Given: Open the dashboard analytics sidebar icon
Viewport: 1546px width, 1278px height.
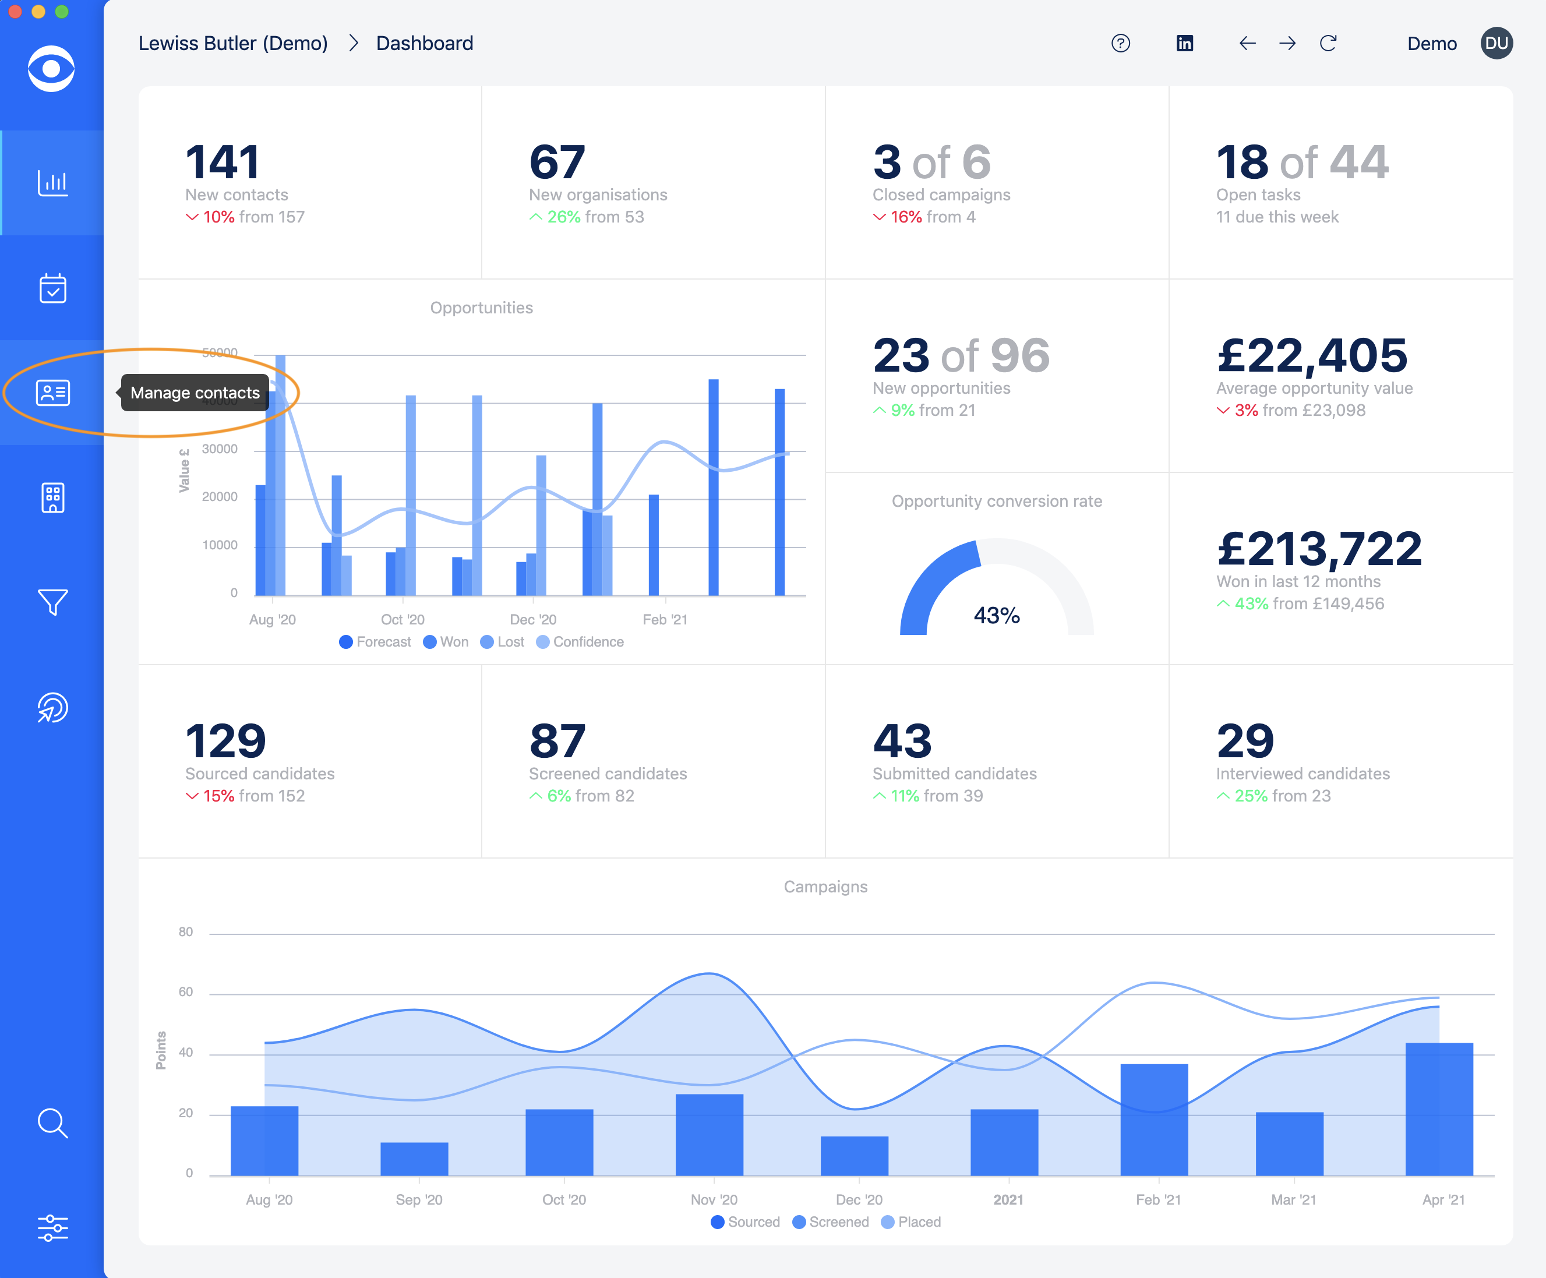Looking at the screenshot, I should 52,182.
